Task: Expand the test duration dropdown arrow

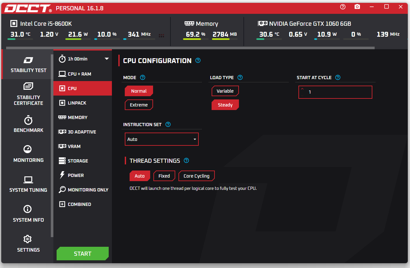Action: 107,59
